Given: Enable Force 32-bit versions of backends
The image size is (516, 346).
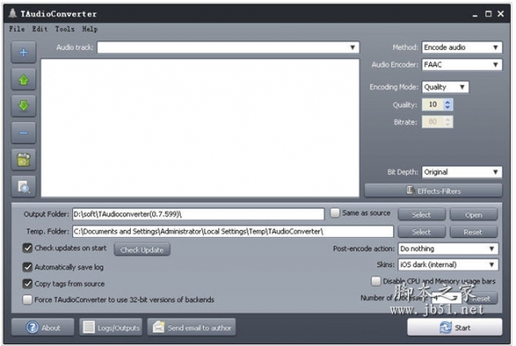Looking at the screenshot, I should (x=28, y=300).
